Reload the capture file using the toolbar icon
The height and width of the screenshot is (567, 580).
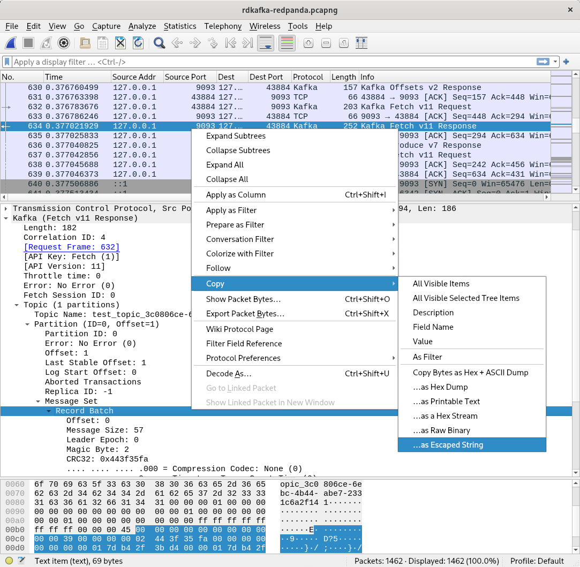point(138,43)
